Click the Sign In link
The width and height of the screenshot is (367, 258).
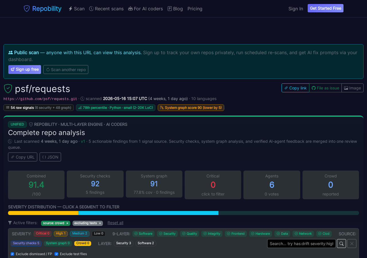point(296,9)
